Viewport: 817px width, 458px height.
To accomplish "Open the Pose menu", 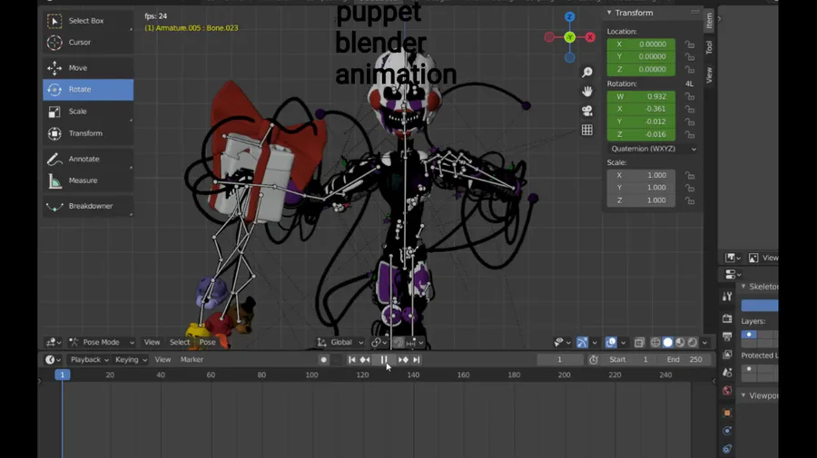I will (207, 342).
